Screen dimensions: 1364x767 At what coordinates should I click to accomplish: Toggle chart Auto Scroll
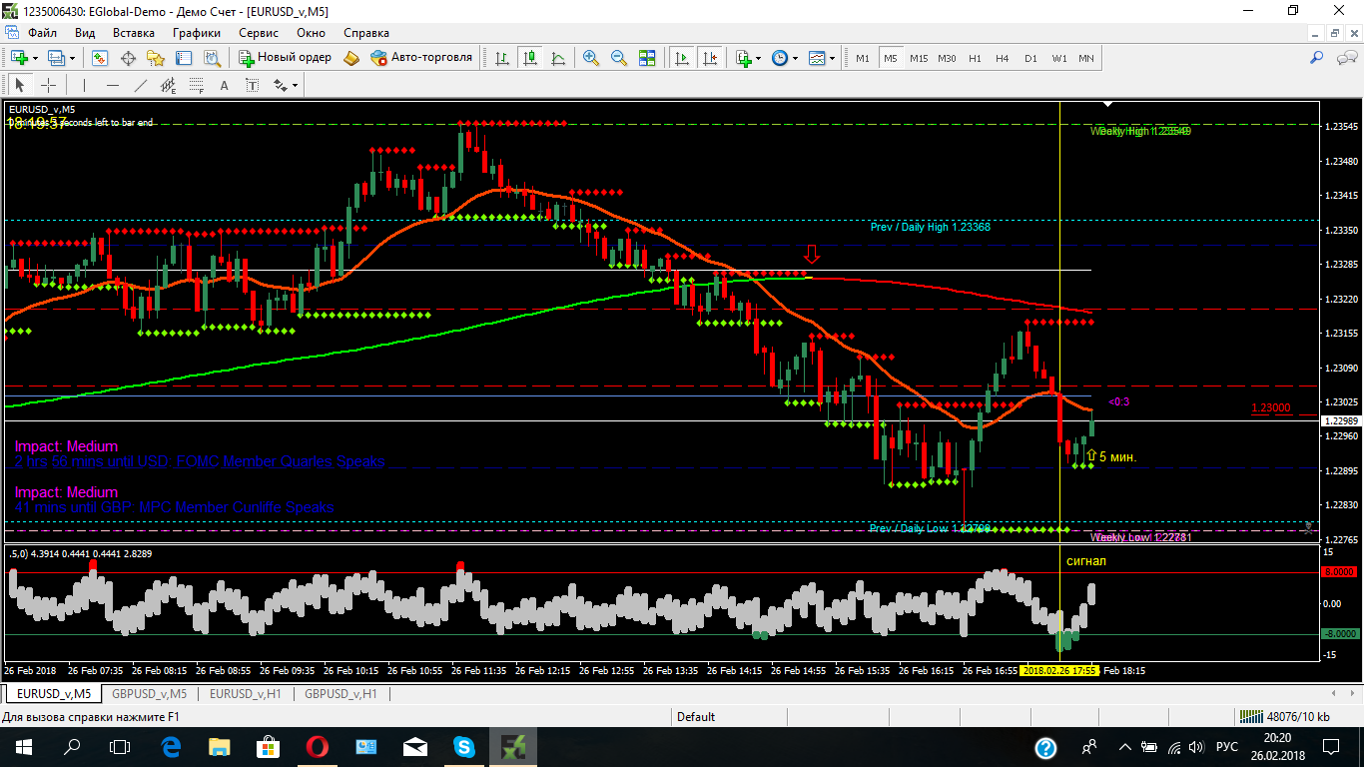coord(683,58)
